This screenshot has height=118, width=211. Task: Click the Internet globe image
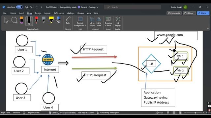[x=47, y=60]
